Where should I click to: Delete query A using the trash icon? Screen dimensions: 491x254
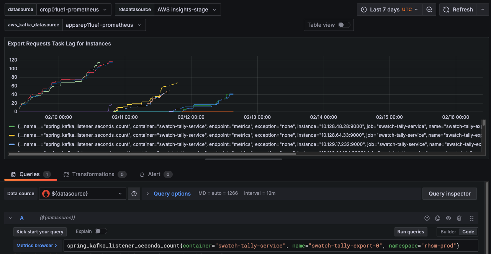click(x=459, y=218)
